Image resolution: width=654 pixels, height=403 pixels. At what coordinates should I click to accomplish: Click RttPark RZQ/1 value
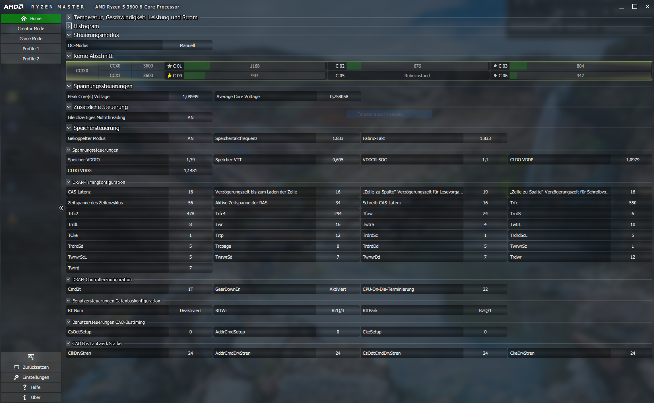(x=485, y=310)
